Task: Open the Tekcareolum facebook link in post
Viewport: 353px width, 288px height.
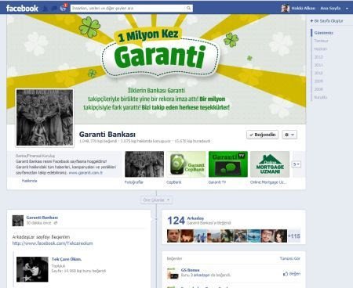Action: click(x=53, y=243)
